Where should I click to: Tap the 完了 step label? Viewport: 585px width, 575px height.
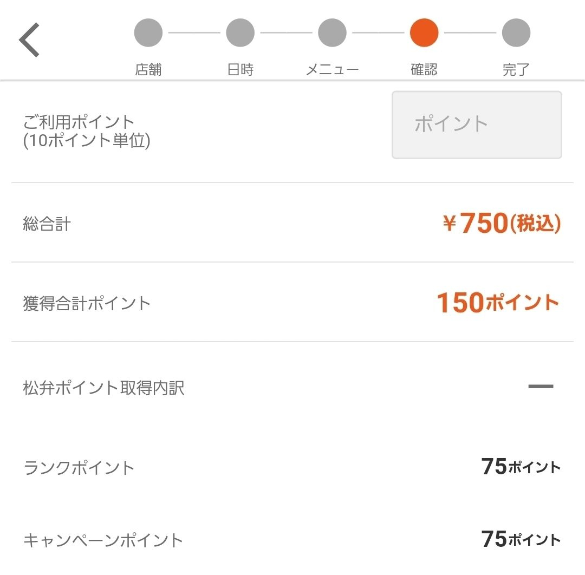pos(516,70)
